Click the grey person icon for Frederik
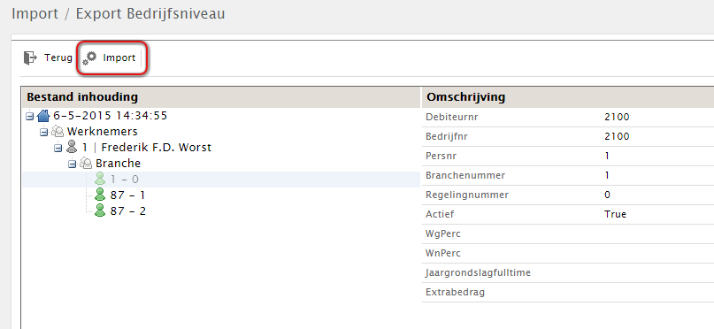Image resolution: width=714 pixels, height=329 pixels. point(72,148)
